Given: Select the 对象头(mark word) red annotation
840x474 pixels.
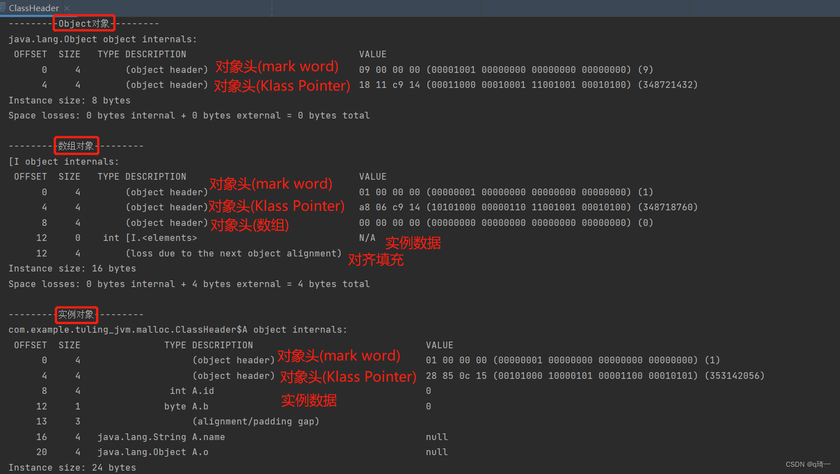Looking at the screenshot, I should coord(277,66).
